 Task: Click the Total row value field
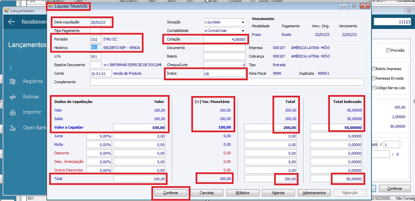point(140,179)
